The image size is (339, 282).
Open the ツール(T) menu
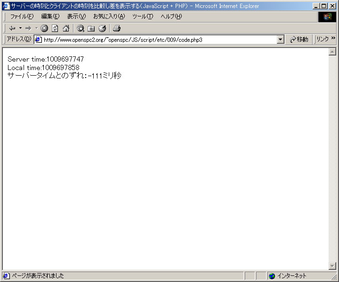pyautogui.click(x=143, y=16)
